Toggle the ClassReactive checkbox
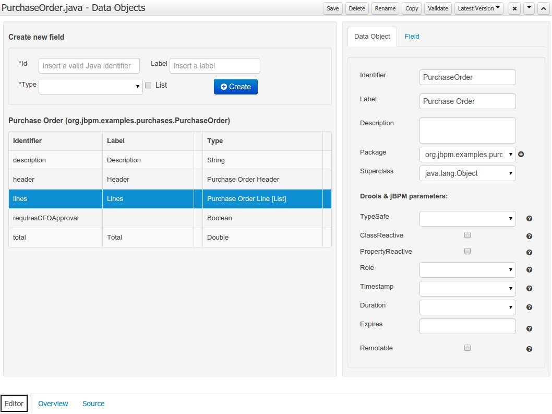552x414 pixels. pos(467,235)
